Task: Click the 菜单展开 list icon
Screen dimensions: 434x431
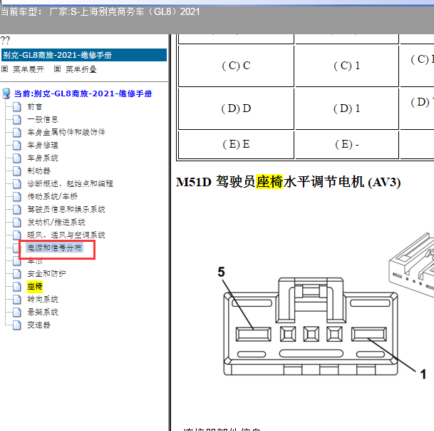Action: 5,69
